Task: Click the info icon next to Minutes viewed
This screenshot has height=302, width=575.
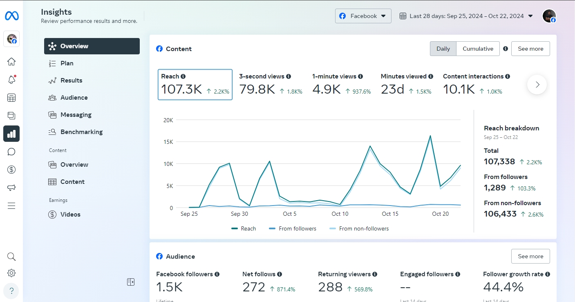Action: pos(430,76)
